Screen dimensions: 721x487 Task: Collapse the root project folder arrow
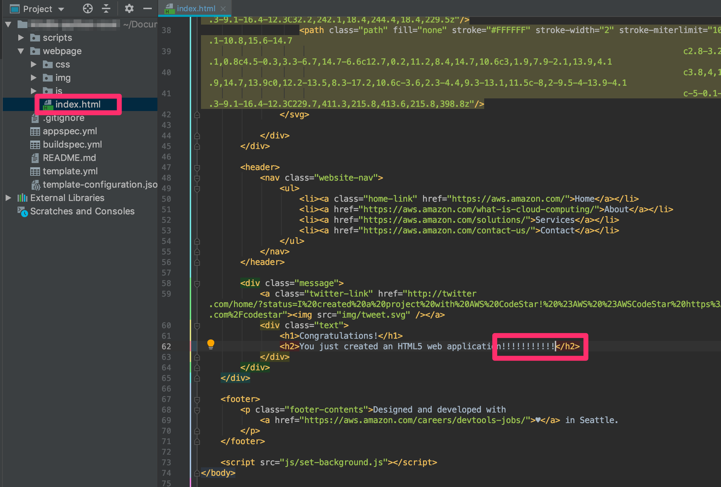point(8,24)
